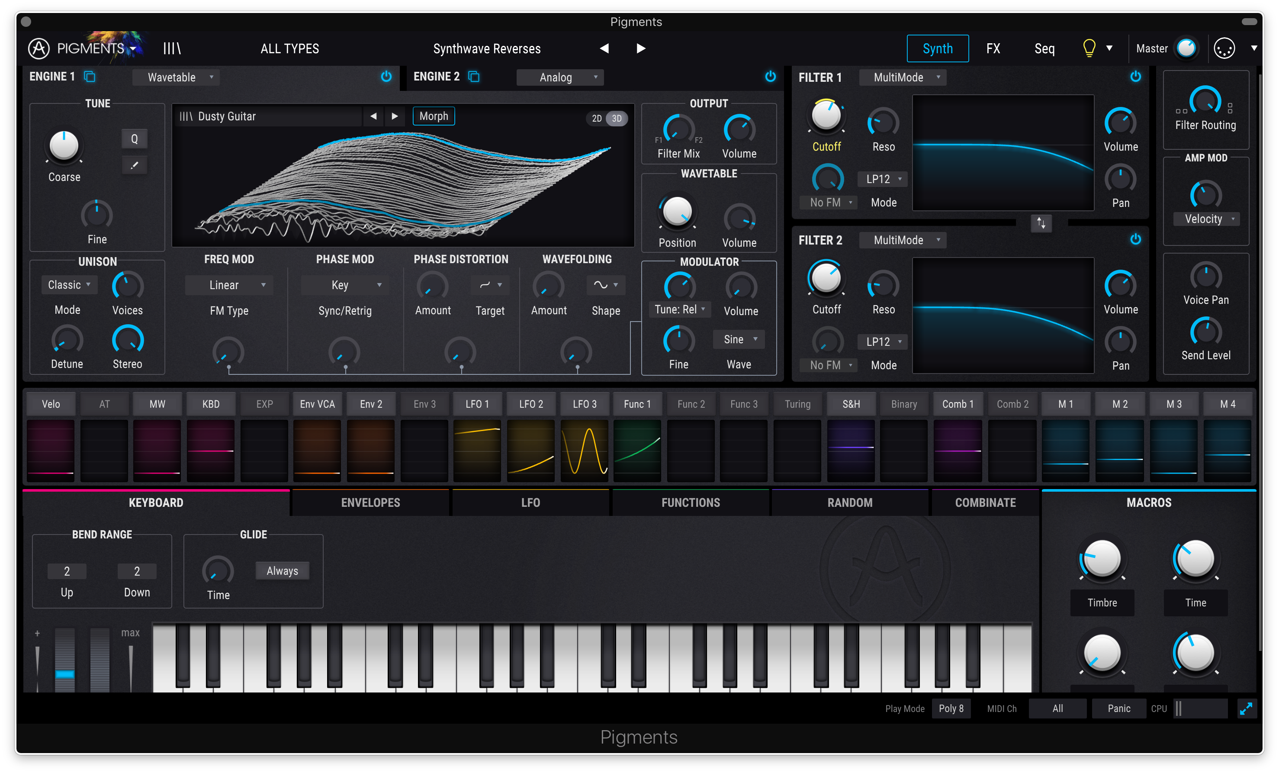Viewport: 1279px width, 773px height.
Task: Open the Linear FM Type dropdown
Action: coord(229,285)
